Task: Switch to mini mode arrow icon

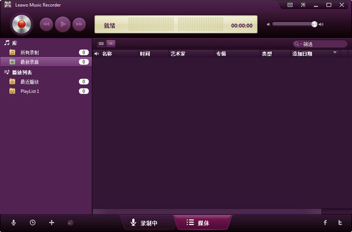Action: pyautogui.click(x=303, y=5)
